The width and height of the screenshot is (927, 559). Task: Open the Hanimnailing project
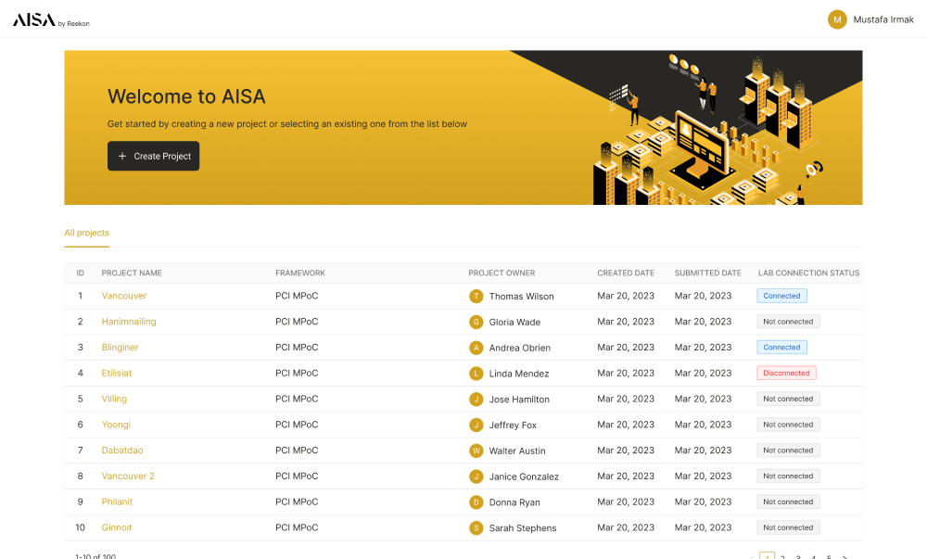[129, 322]
